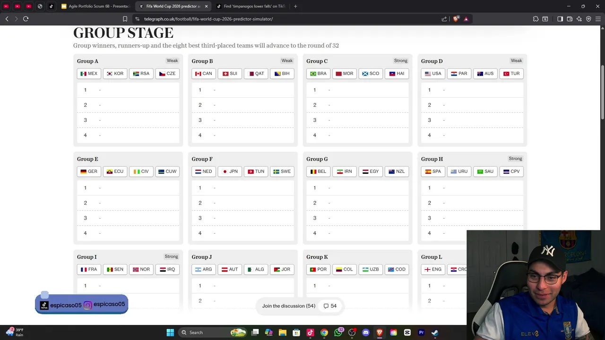The width and height of the screenshot is (605, 340).
Task: Select ARG in Group J
Action: click(204, 269)
